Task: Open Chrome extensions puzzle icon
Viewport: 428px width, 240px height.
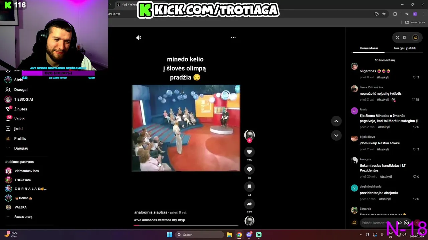Action: pos(395,14)
